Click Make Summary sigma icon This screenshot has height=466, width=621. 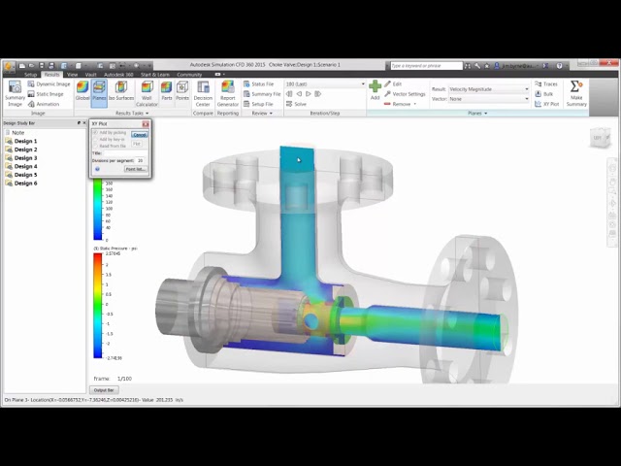576,93
